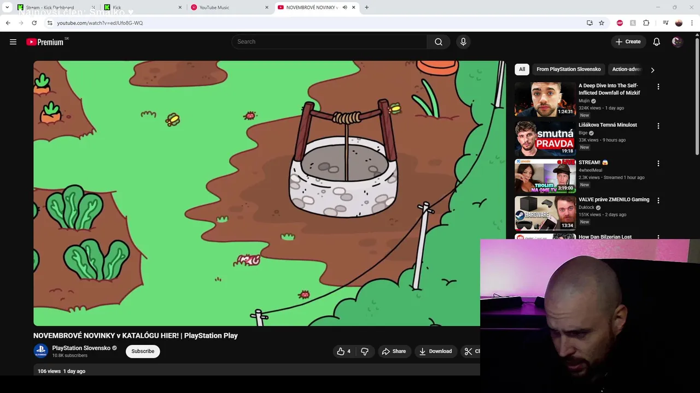Click the search magnifier button
This screenshot has width=700, height=393.
(439, 42)
